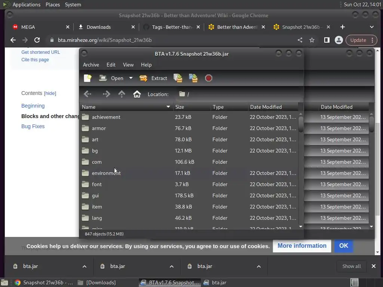Click the new archive icon in toolbar
383x287 pixels.
(x=88, y=78)
